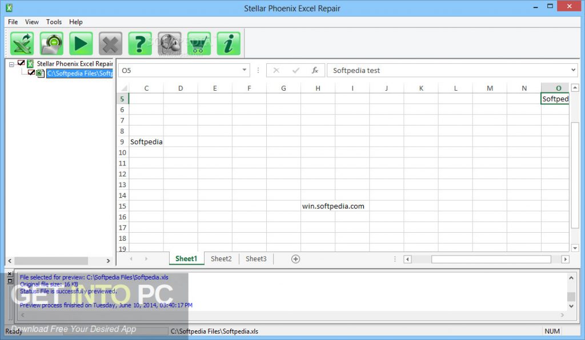Click the tree panel scroll left arrow
This screenshot has height=340, width=585.
pos(10,261)
